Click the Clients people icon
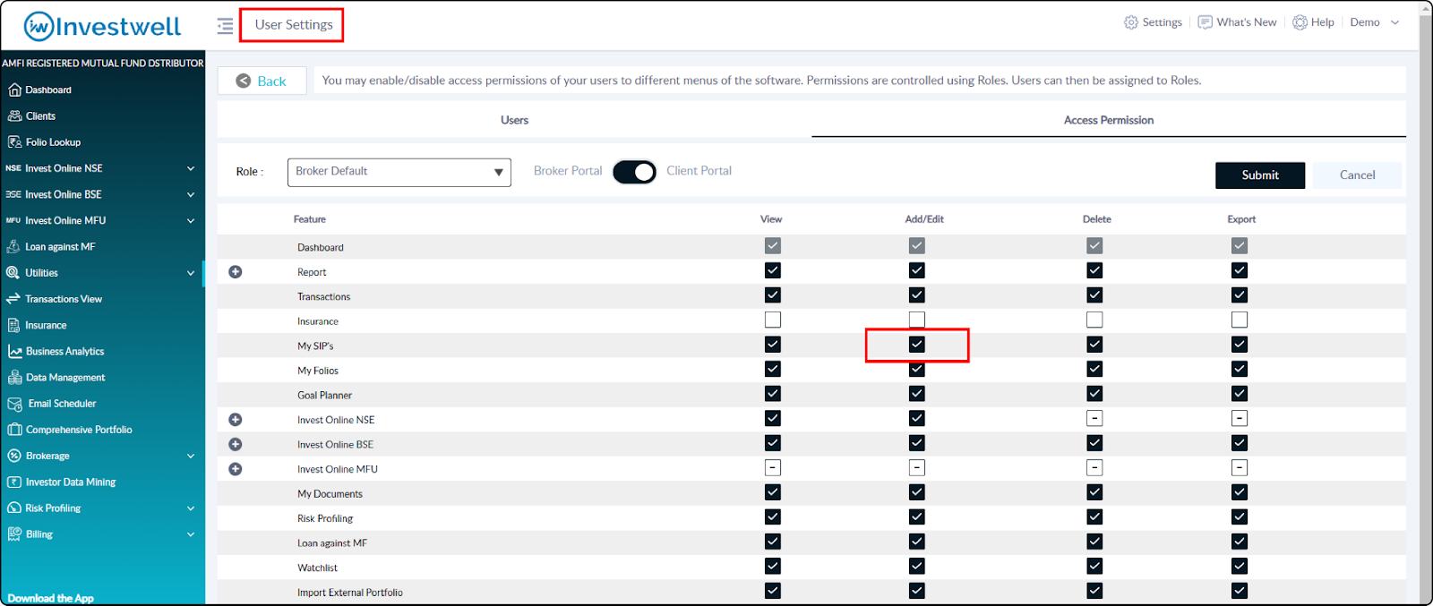This screenshot has height=606, width=1433. (14, 115)
